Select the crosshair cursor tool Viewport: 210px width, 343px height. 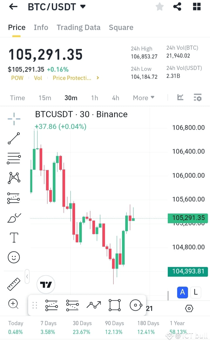(x=13, y=119)
